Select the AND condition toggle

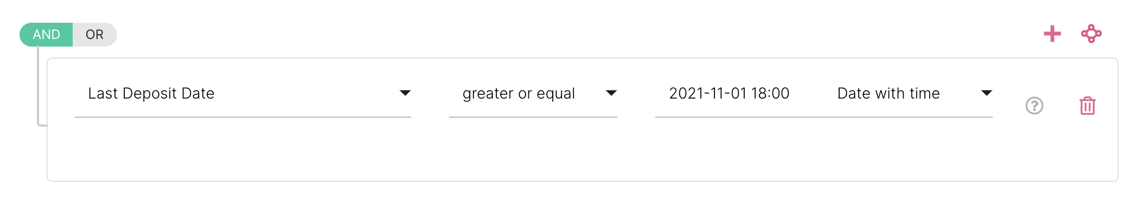click(46, 35)
